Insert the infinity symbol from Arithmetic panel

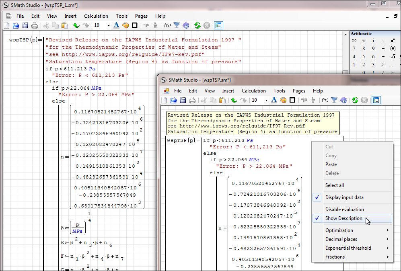tap(354, 41)
